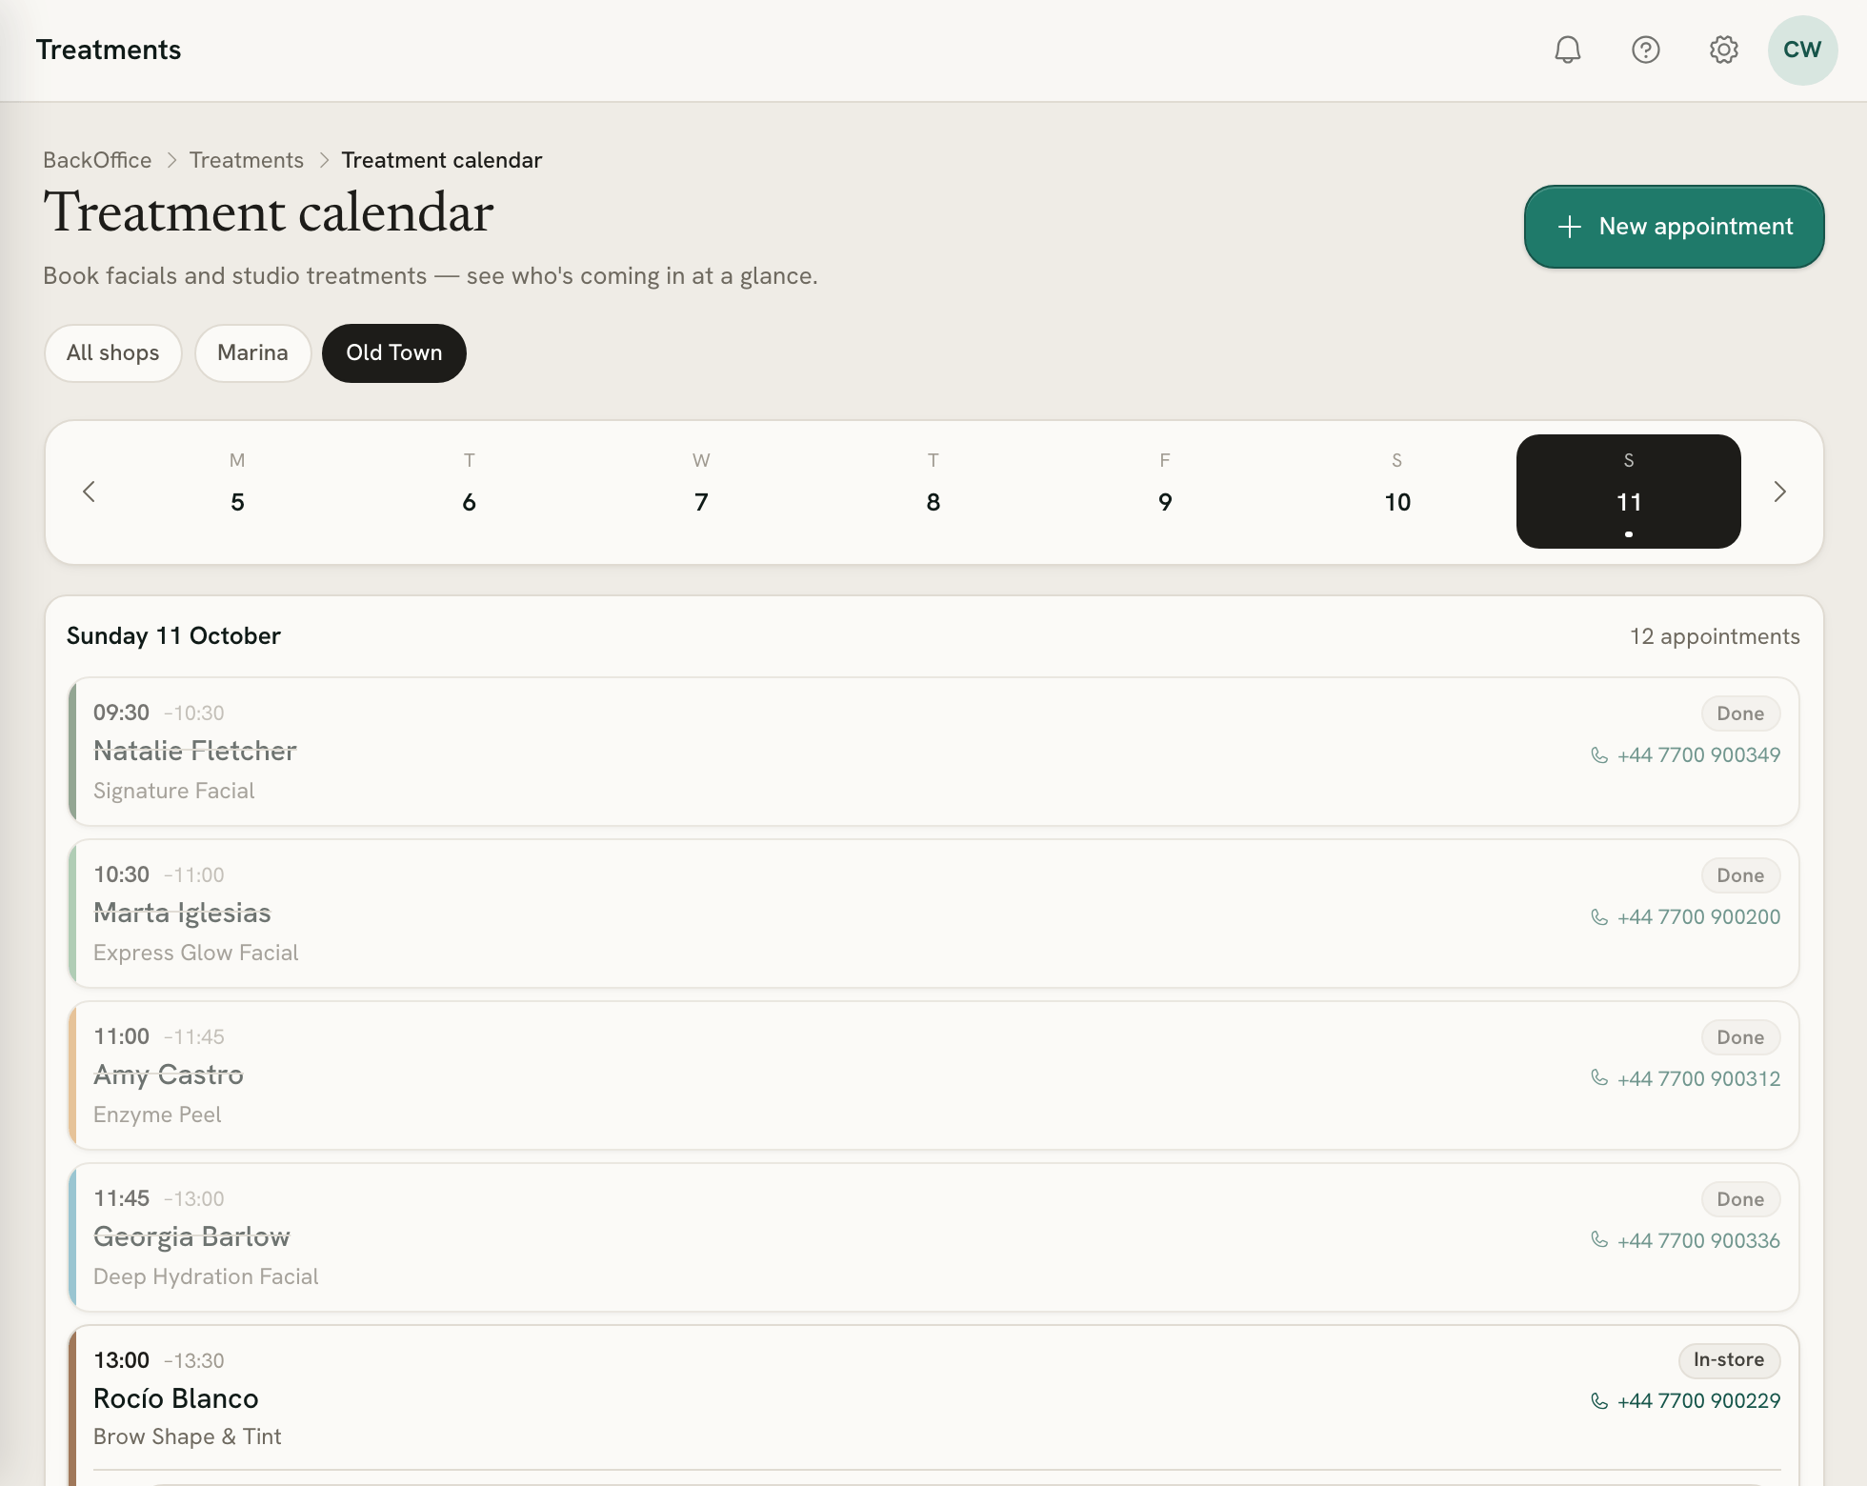Image resolution: width=1867 pixels, height=1486 pixels.
Task: Call +44 7700 900336
Action: click(1685, 1240)
